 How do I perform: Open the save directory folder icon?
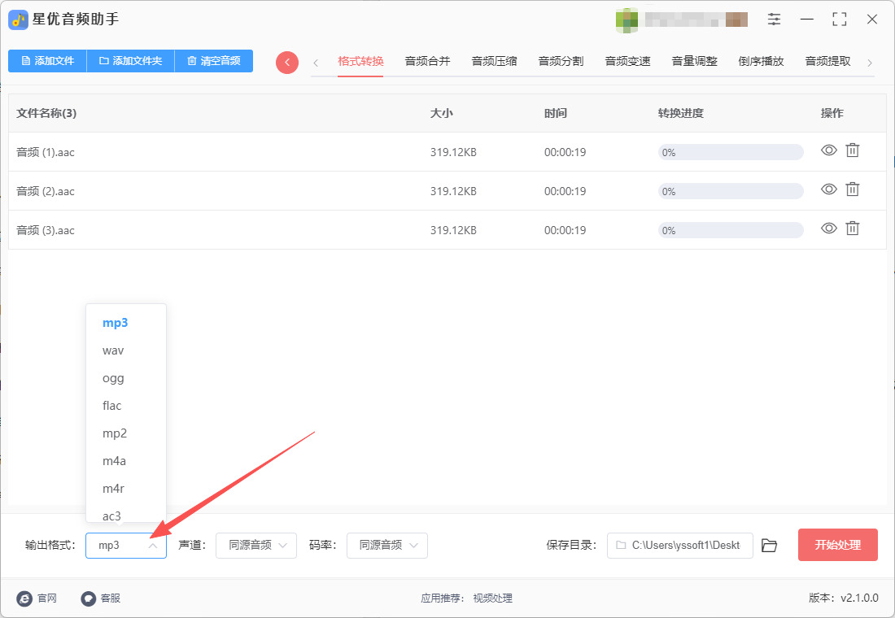[x=769, y=546]
